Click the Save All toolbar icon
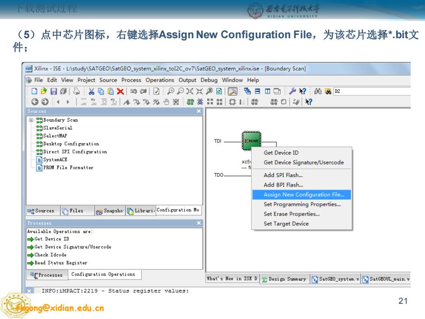The width and height of the screenshot is (425, 319). click(63, 91)
